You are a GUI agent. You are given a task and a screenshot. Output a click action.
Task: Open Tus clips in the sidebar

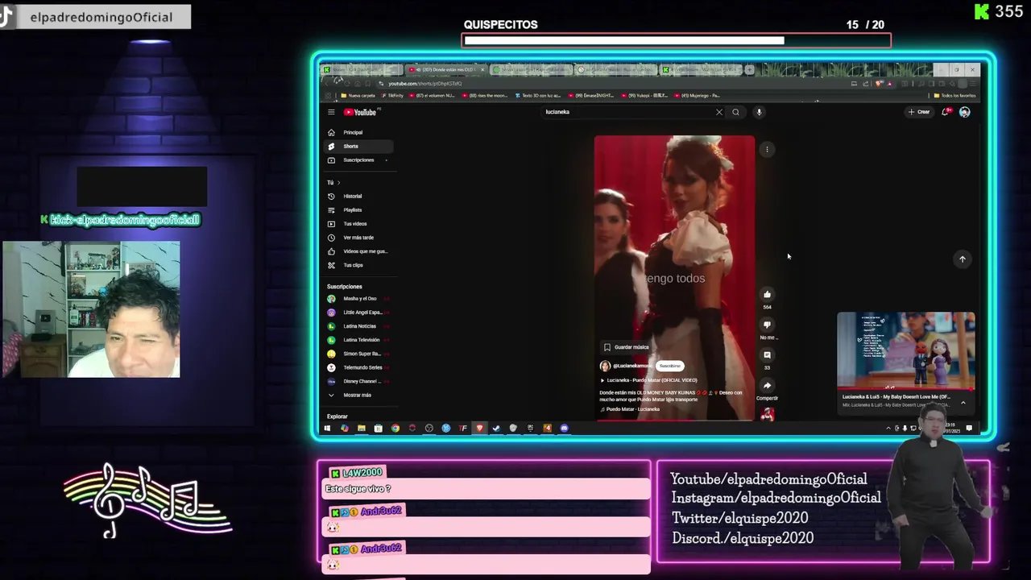[360, 265]
